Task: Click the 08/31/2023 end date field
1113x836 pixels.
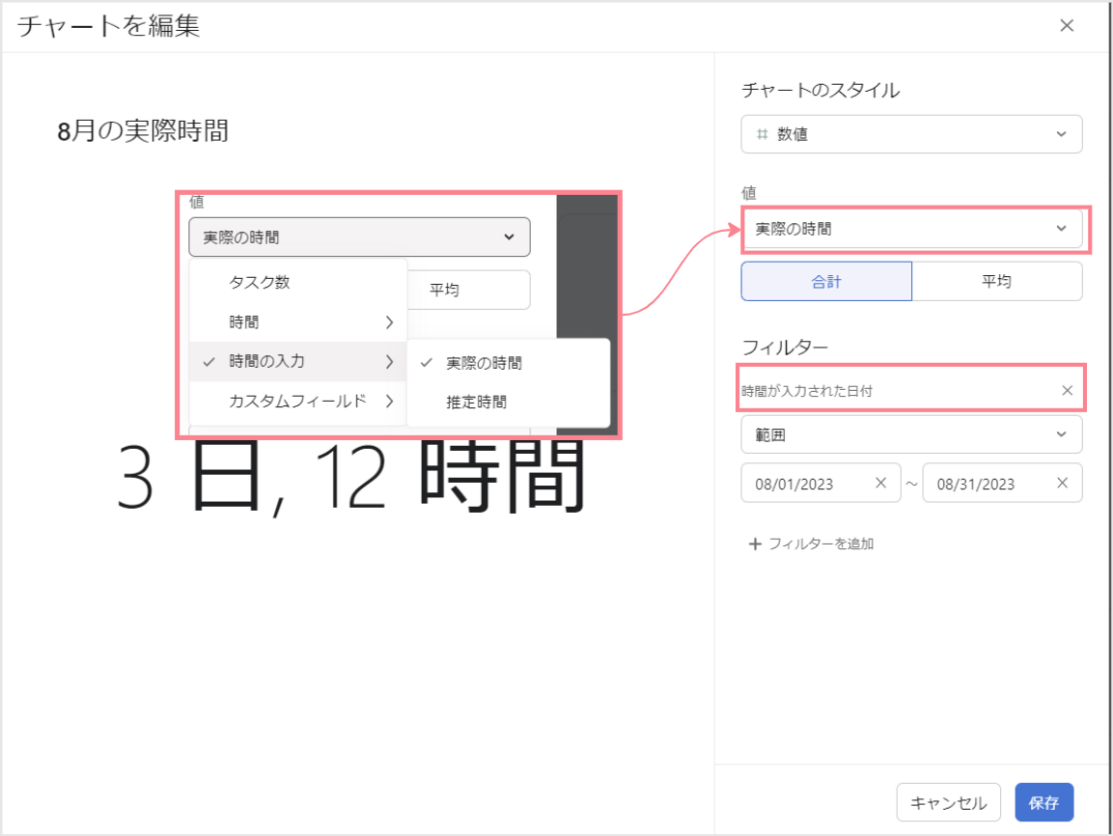Action: click(x=1002, y=484)
